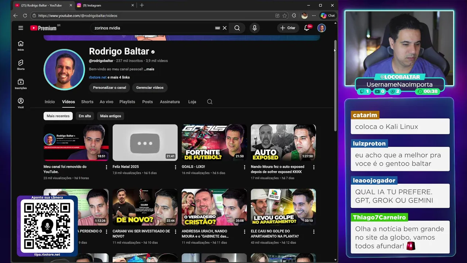Open options for Feliz Natal 2025 video

click(175, 167)
